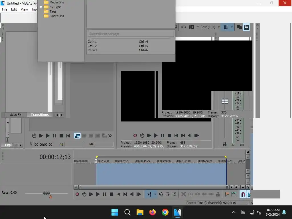This screenshot has width=292, height=219.
Task: Pause playback on the timeline transport bar
Action: click(105, 194)
